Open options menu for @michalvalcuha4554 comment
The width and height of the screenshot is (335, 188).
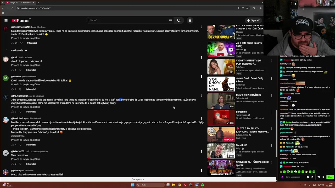tap(201, 27)
